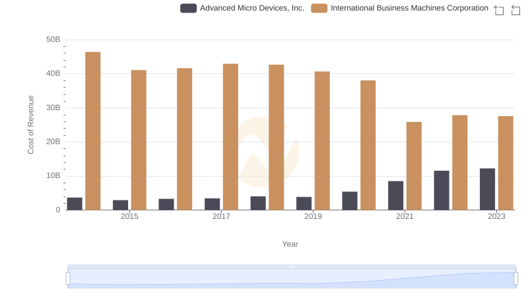Click the tallest IBM bar for 2014
The height and width of the screenshot is (304, 528).
(x=93, y=131)
